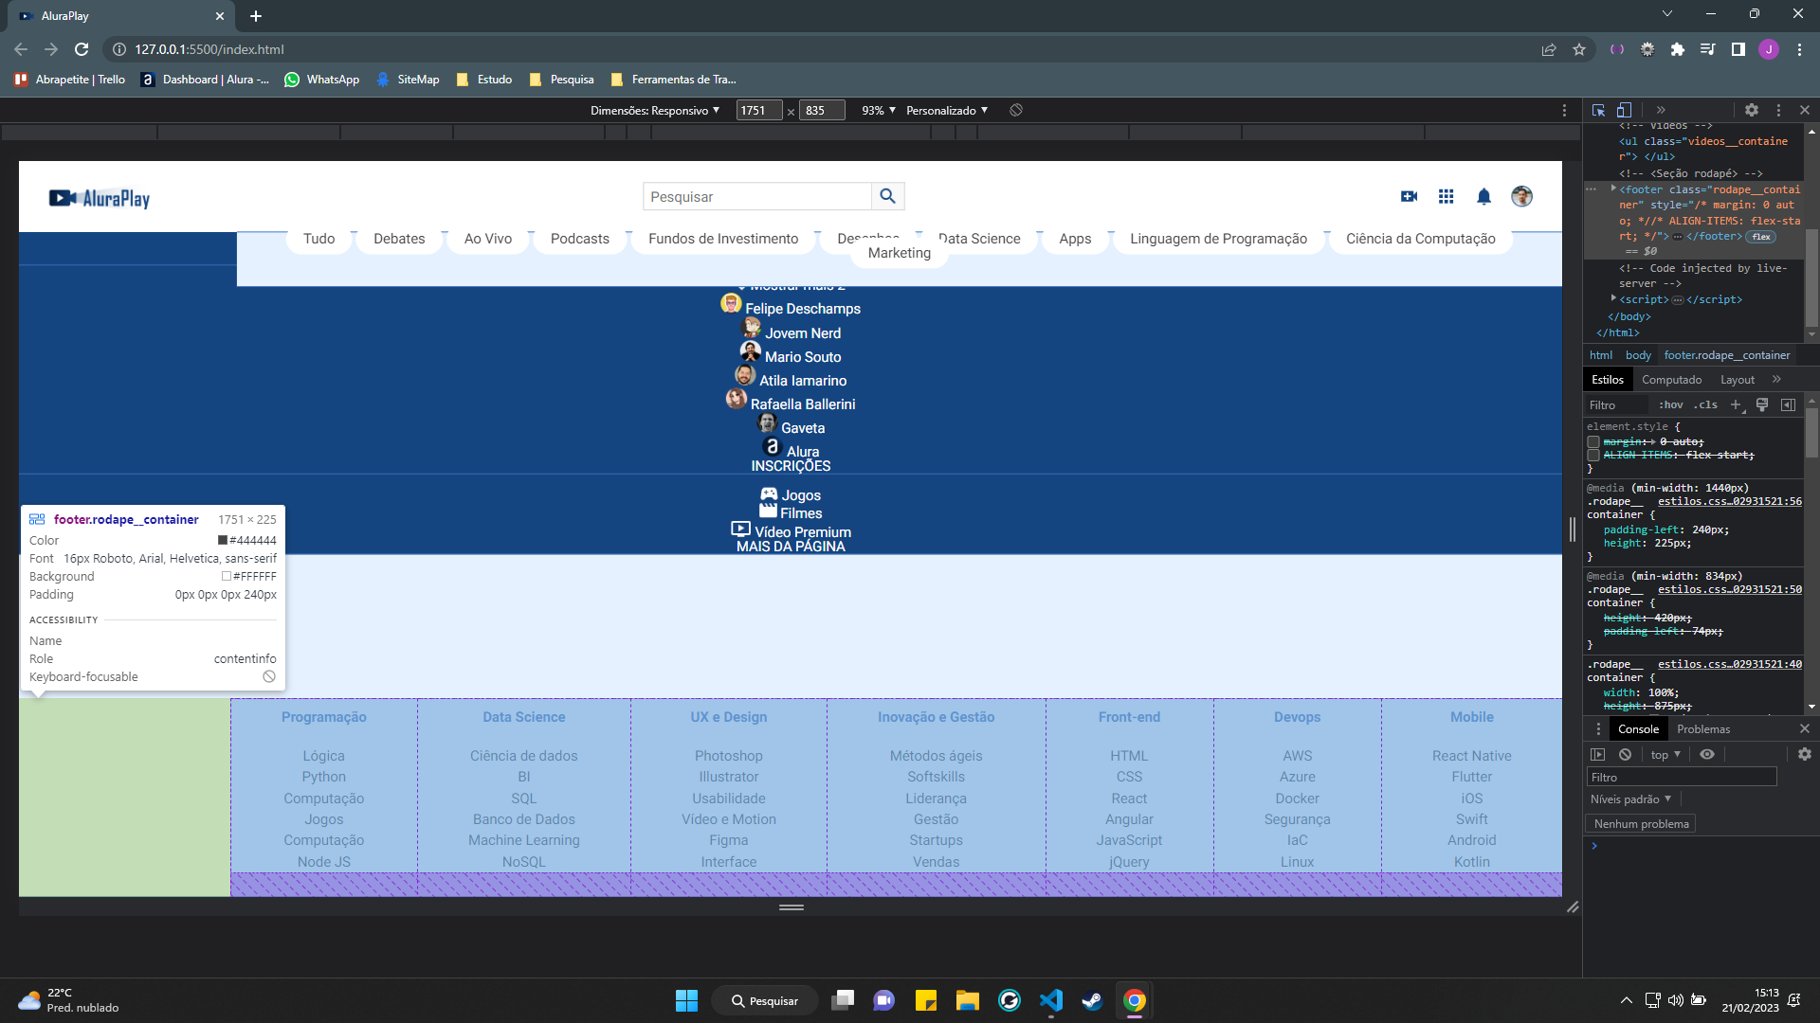Switch to the Problemas drawer tab
The image size is (1820, 1023).
pos(1702,729)
